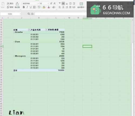Click the insert function fx icon
Viewport: 135px width, 116px height.
[32, 14]
